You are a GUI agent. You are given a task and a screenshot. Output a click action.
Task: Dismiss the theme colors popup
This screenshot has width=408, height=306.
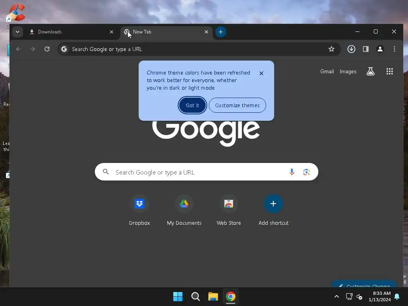pos(261,73)
